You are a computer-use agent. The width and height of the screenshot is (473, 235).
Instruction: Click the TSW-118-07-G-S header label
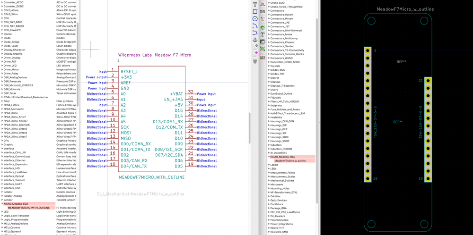coord(375,122)
